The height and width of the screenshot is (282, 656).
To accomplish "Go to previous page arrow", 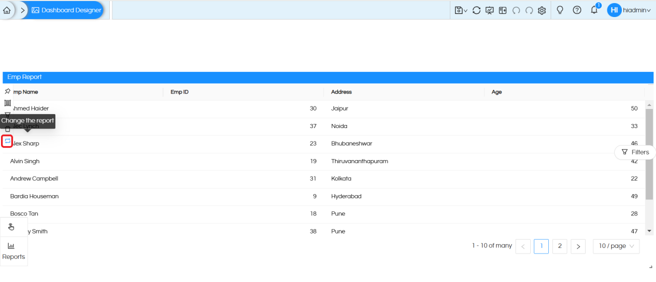I will click(523, 246).
